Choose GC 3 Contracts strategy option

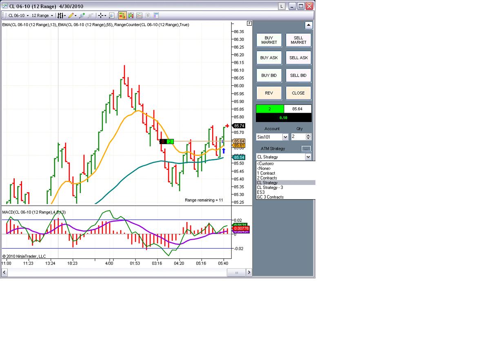(286, 197)
